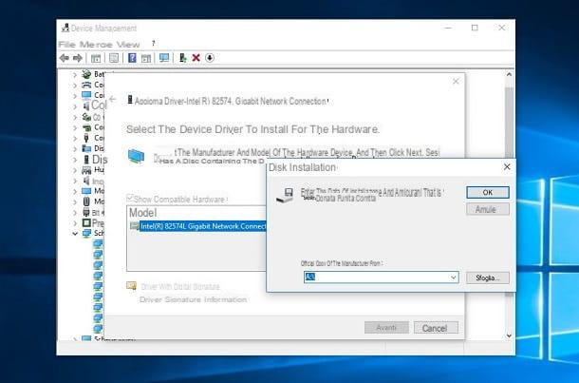Expand the 'Bat' batteries tree node
Screen dimensions: 579x383
click(75, 75)
